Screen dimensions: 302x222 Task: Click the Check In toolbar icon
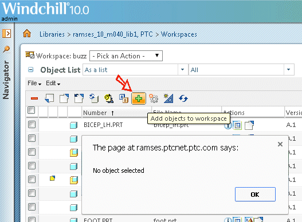point(49,98)
